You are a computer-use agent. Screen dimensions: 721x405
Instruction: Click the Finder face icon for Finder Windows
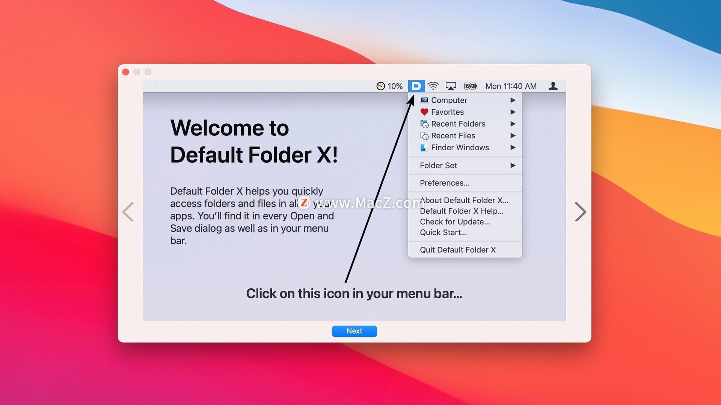pyautogui.click(x=424, y=148)
